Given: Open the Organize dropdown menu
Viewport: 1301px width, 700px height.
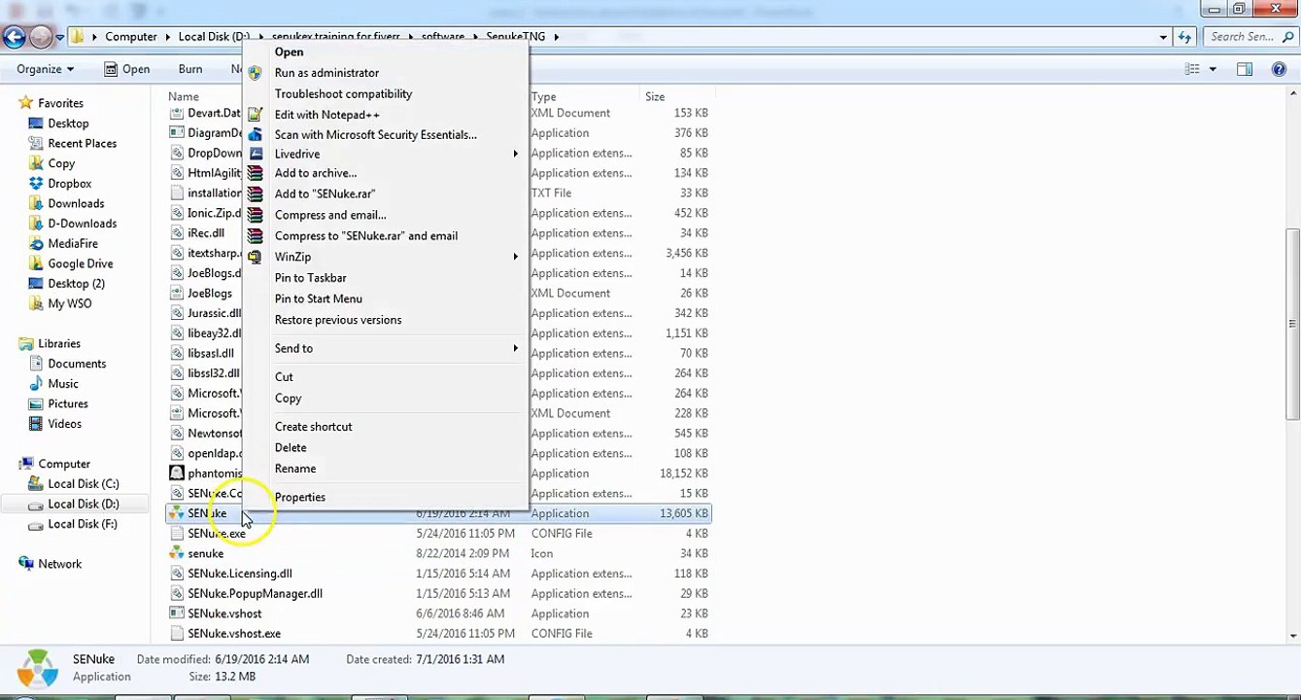Looking at the screenshot, I should click(46, 69).
